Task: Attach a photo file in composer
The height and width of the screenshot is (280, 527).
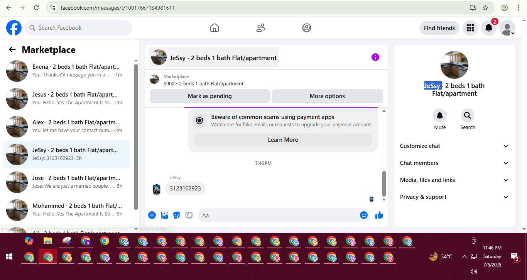Action: (164, 215)
